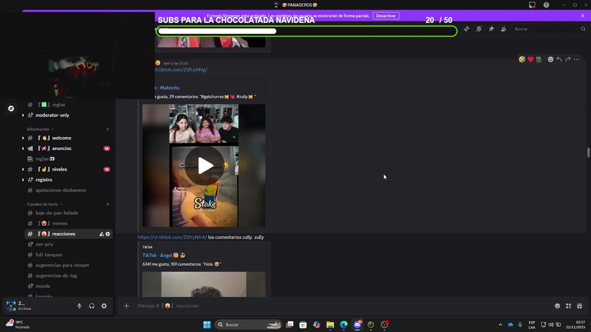Dismiss the streamer mode banner
The width and height of the screenshot is (591, 332).
(583, 16)
